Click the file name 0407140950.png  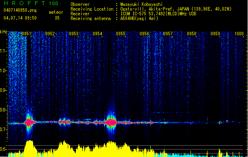(20, 10)
